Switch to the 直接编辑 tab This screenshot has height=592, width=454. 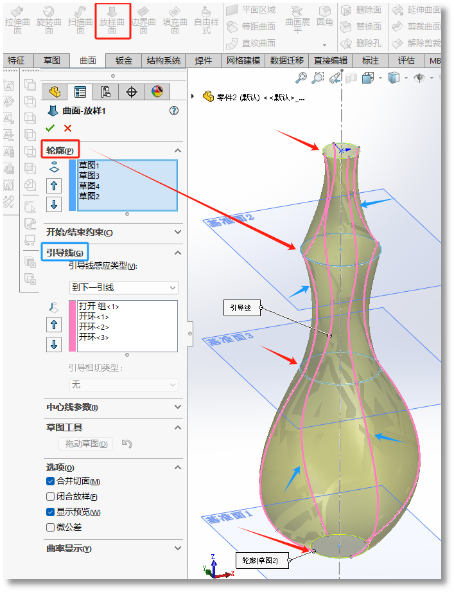331,60
